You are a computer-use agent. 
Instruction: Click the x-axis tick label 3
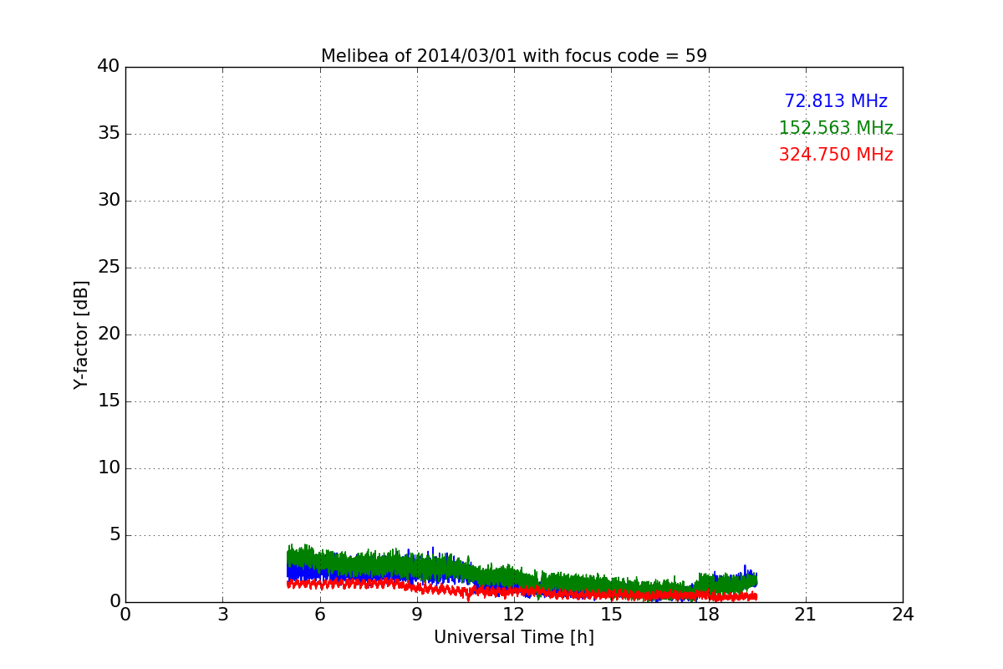222,615
